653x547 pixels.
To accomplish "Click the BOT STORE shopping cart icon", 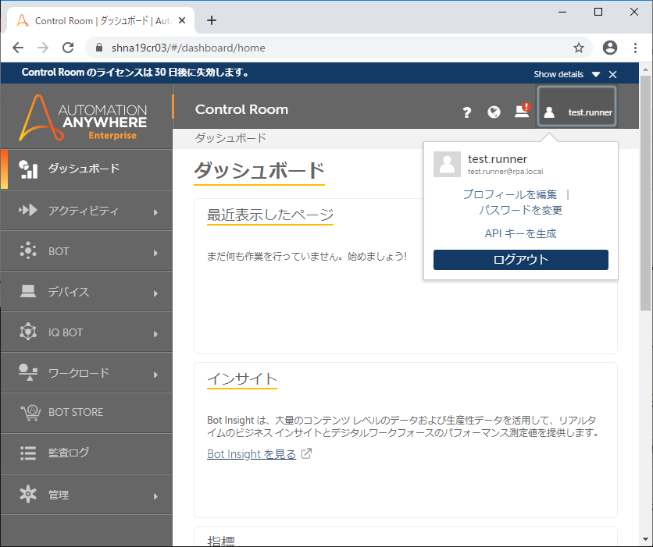I will (x=30, y=412).
